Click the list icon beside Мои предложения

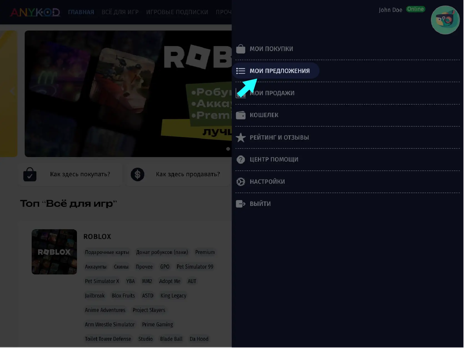(241, 71)
